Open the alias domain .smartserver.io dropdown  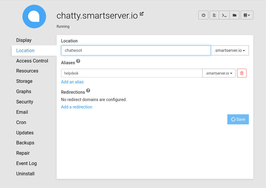(x=219, y=73)
